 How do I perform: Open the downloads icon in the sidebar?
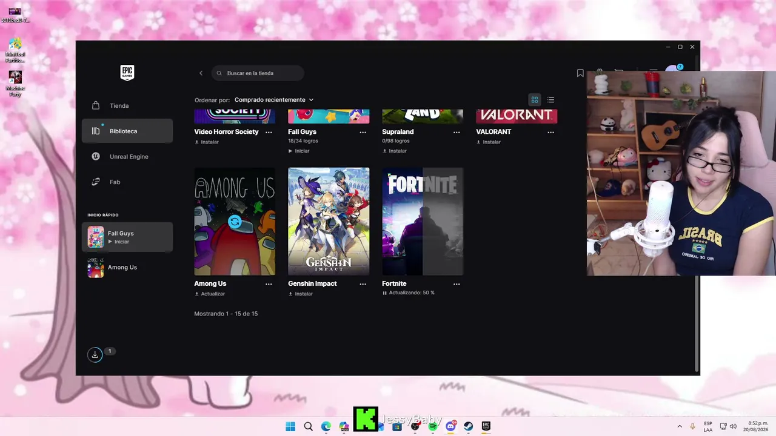tap(95, 355)
